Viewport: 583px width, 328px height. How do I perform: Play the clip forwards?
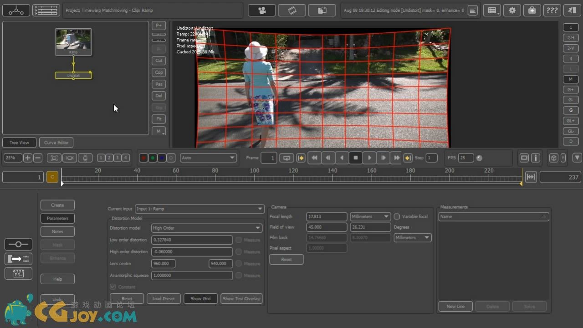click(x=369, y=158)
